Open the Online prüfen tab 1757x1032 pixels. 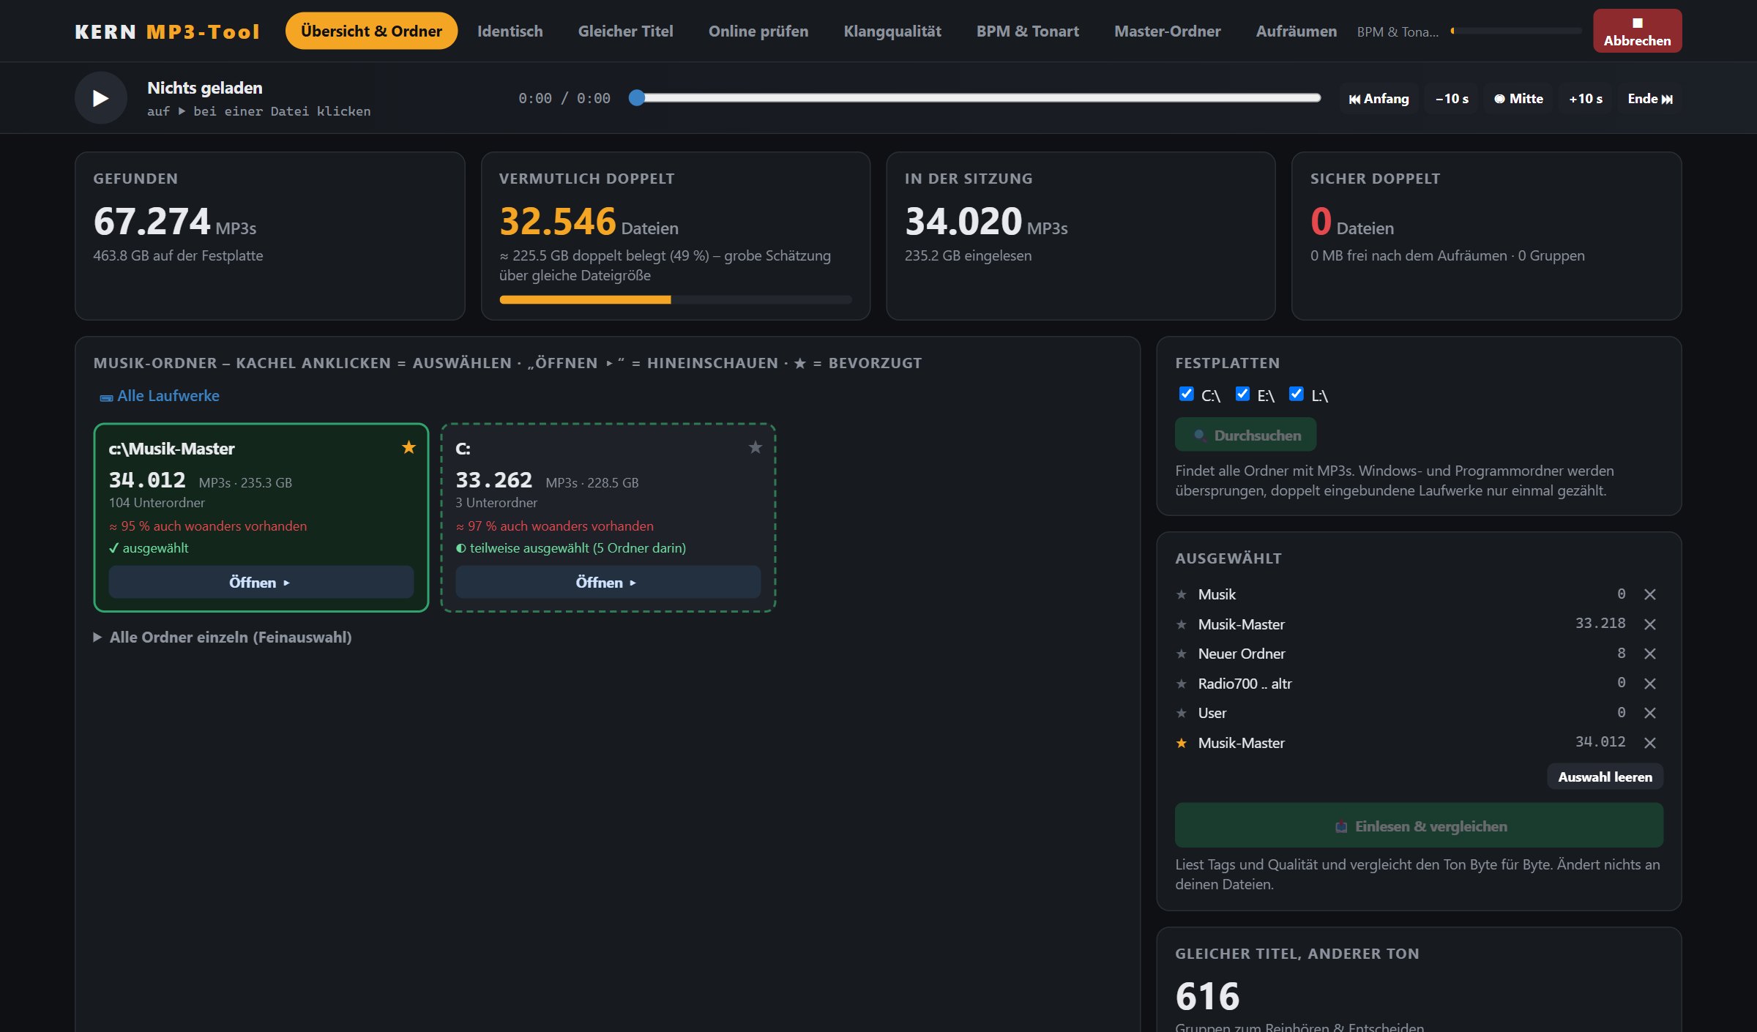pos(758,31)
